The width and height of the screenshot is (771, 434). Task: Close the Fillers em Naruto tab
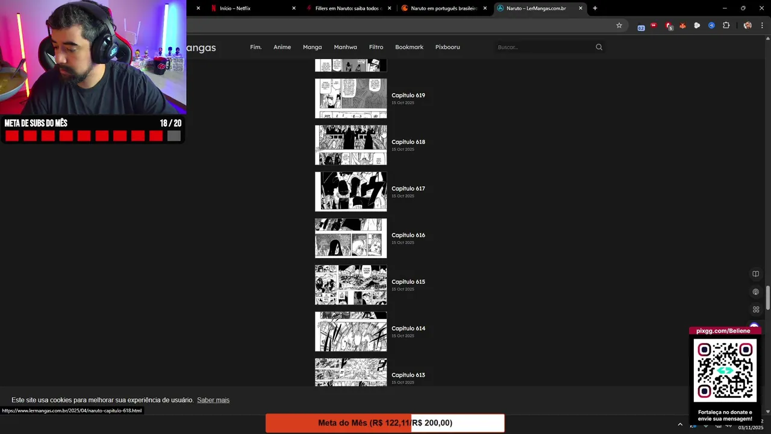tap(389, 8)
